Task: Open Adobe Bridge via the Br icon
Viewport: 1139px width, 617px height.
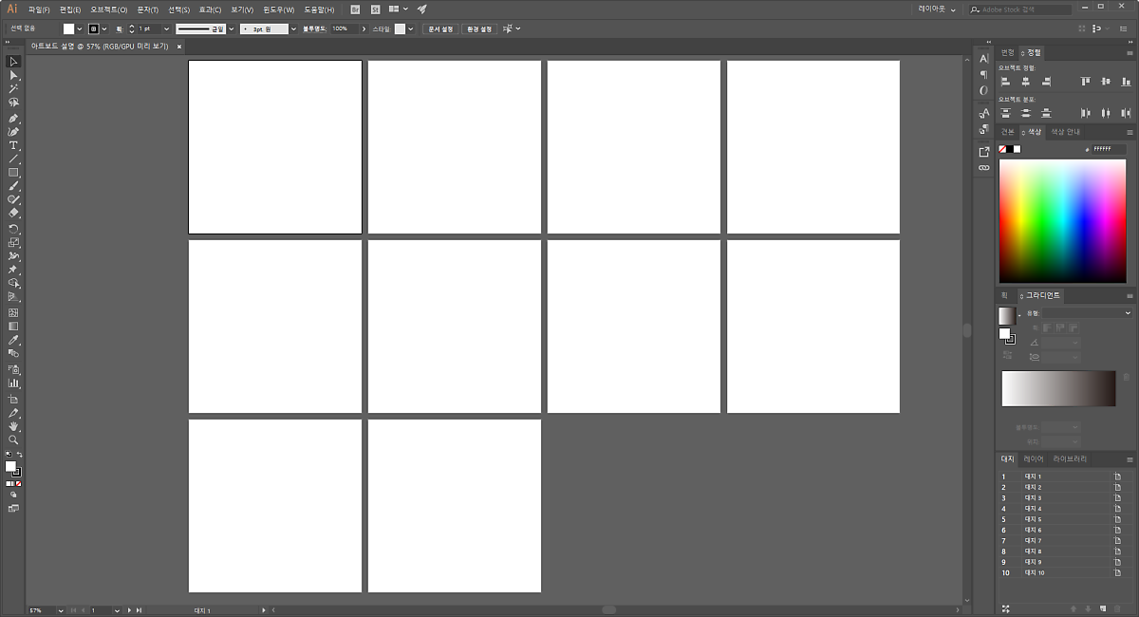Action: pyautogui.click(x=355, y=9)
